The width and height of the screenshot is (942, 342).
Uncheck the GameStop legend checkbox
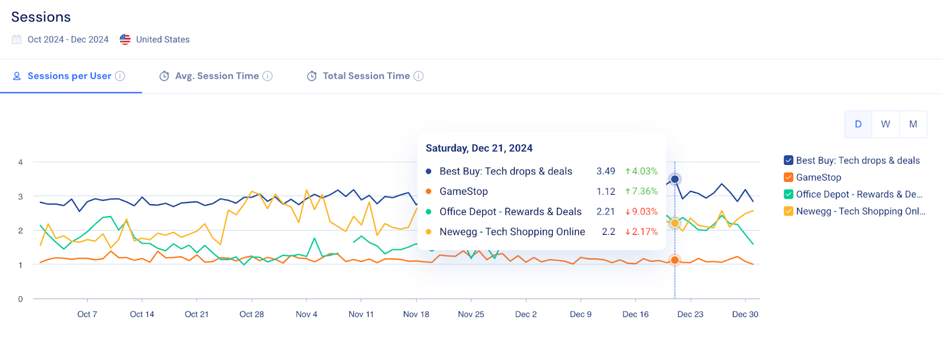click(788, 177)
